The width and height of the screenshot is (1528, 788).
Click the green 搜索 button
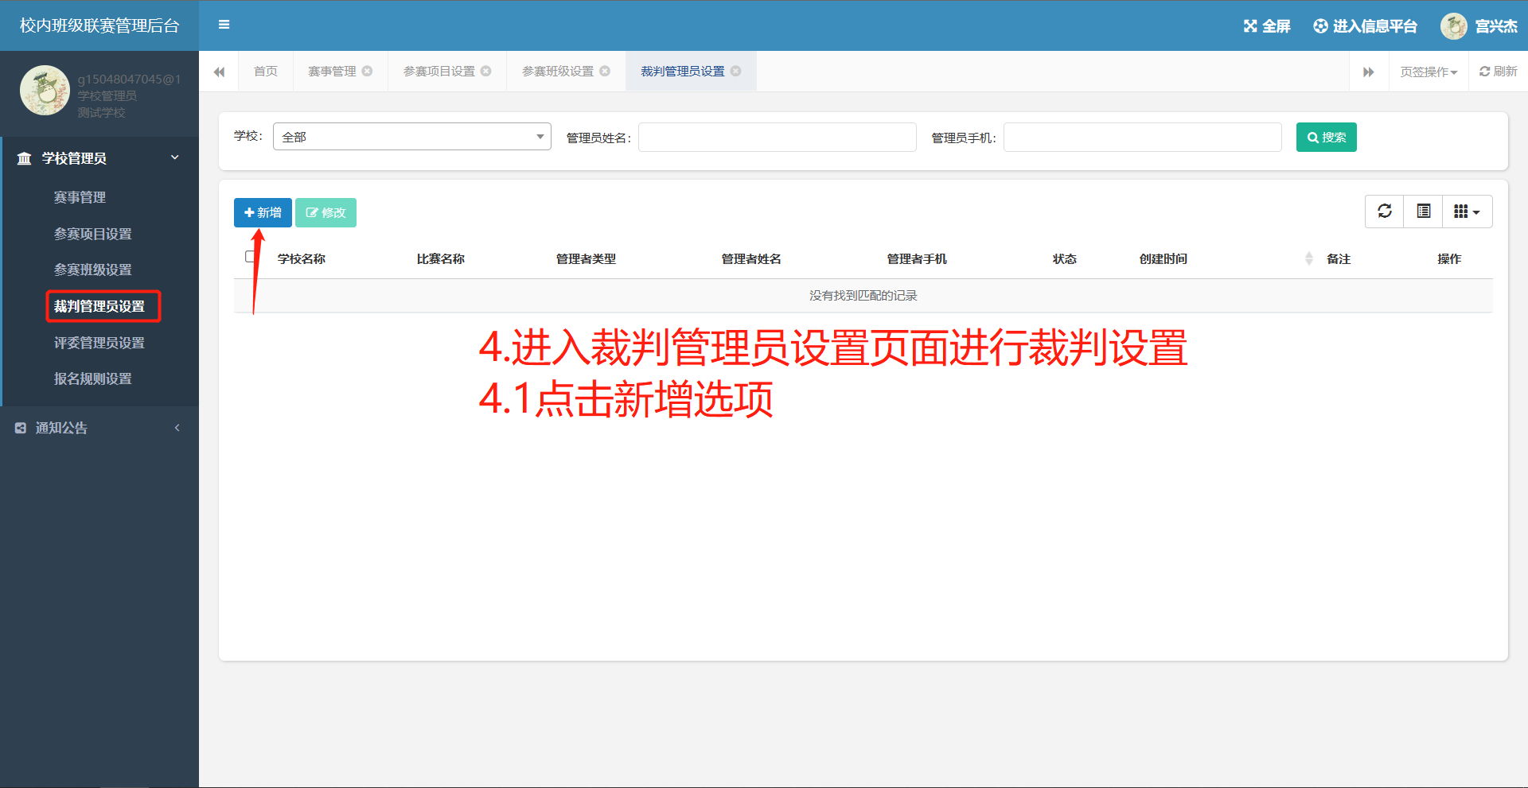[1327, 137]
